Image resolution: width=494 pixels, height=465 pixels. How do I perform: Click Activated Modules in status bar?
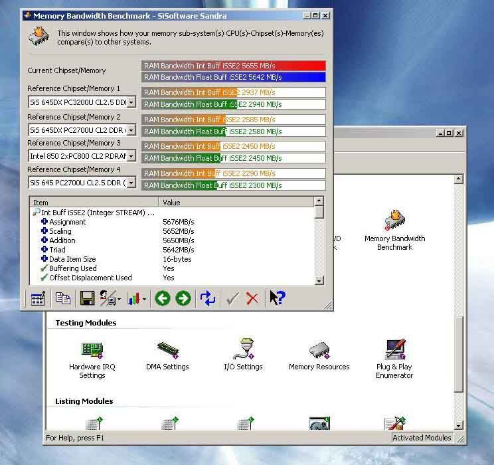(422, 438)
